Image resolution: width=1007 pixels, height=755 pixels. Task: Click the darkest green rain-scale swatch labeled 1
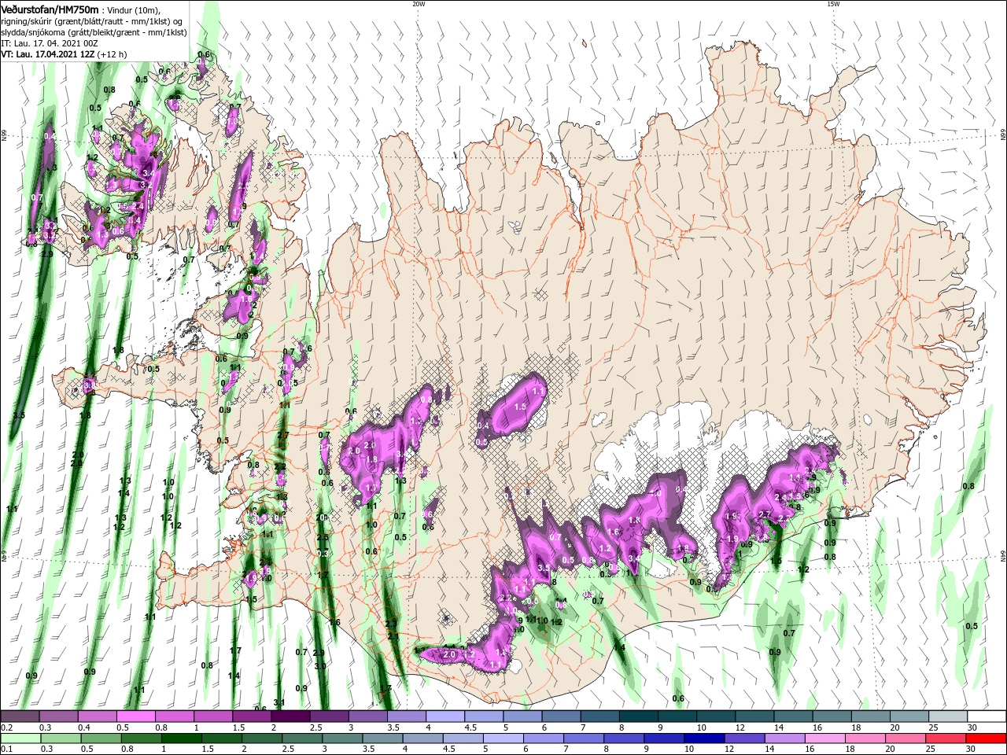[181, 738]
